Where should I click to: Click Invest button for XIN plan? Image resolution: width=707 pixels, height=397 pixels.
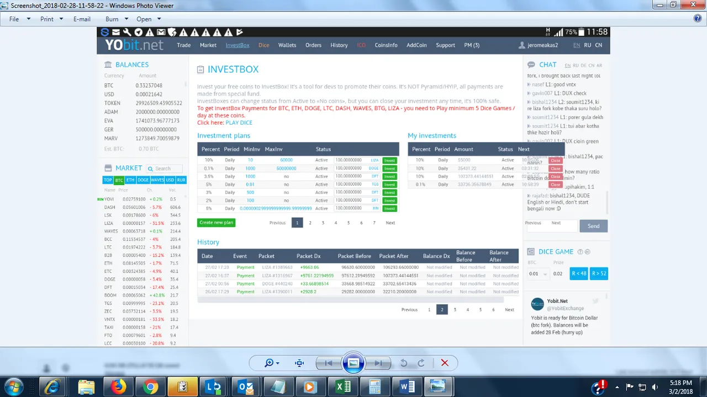tap(390, 208)
